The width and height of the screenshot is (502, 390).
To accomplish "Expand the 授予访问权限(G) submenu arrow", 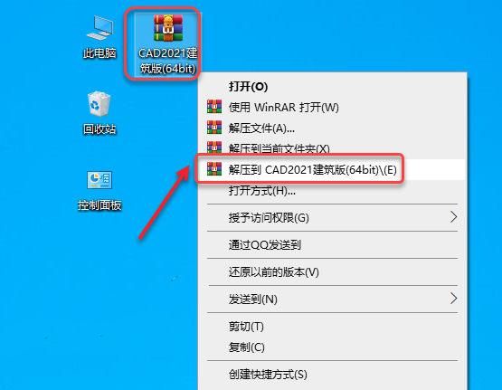I will (453, 217).
